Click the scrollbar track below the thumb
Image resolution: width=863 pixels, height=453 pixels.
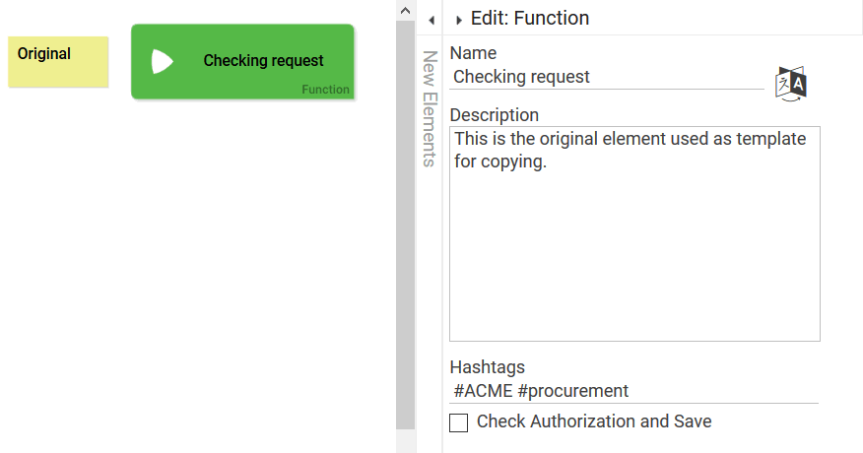tap(405, 440)
